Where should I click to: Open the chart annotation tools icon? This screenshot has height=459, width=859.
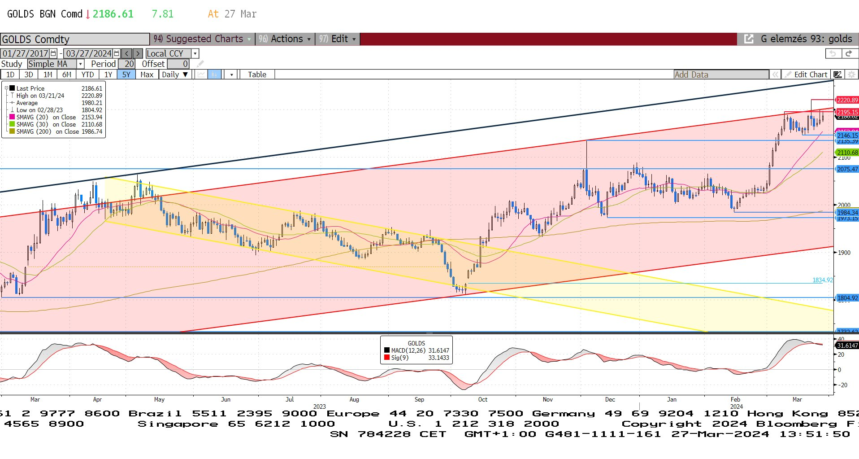(x=837, y=74)
